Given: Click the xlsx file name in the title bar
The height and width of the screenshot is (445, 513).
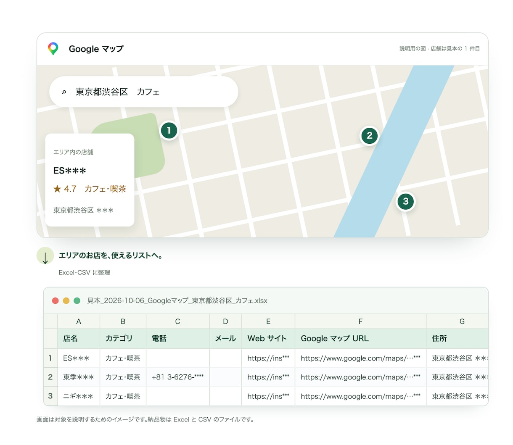Looking at the screenshot, I should pyautogui.click(x=177, y=300).
